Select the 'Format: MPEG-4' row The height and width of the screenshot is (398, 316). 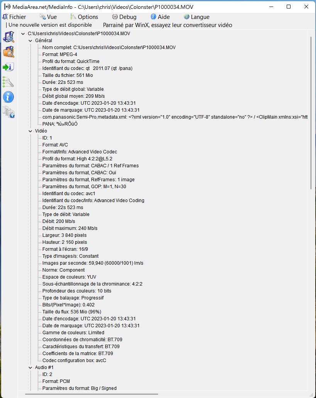coord(60,54)
